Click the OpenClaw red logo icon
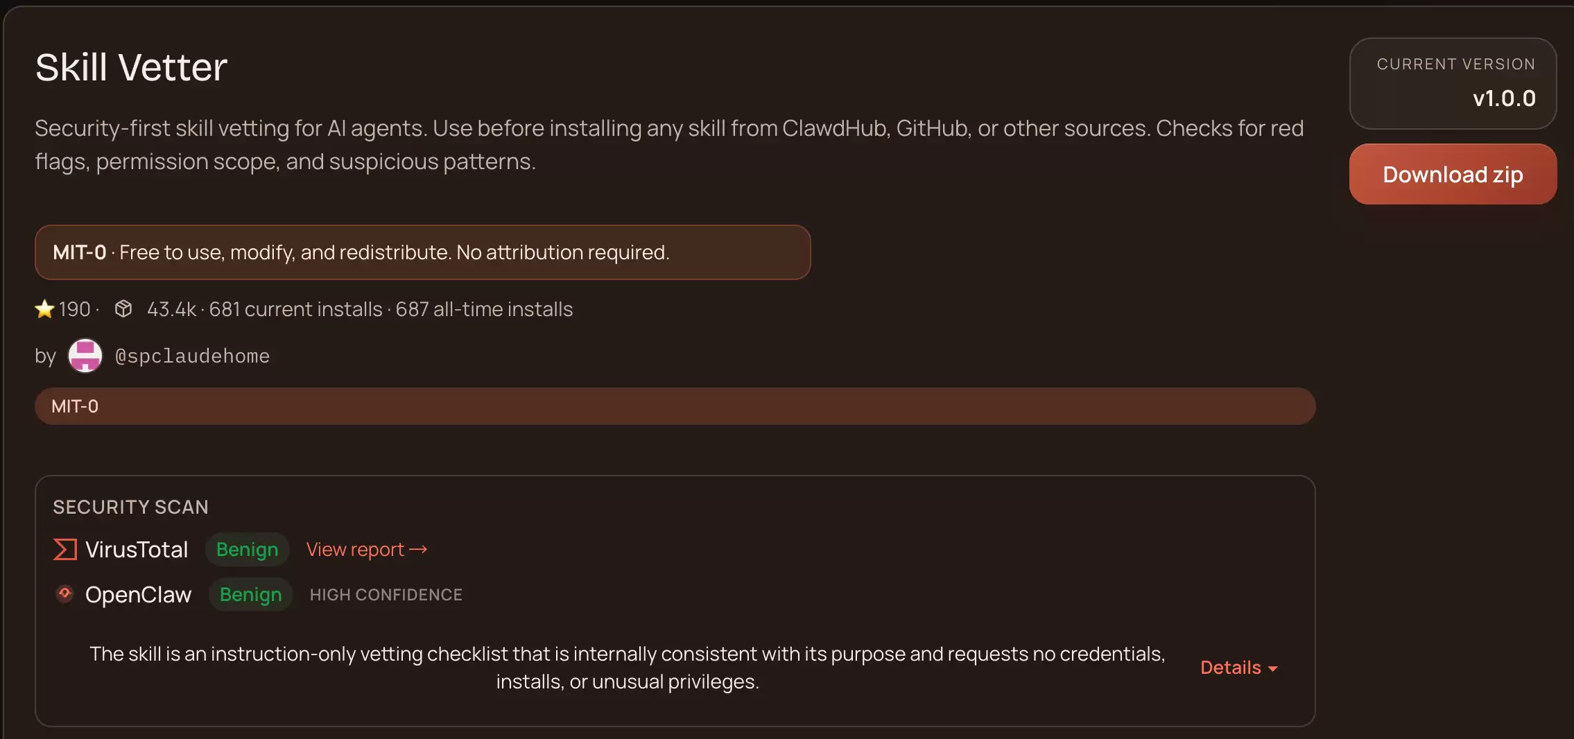Screen dimensions: 1574x739 pos(65,594)
